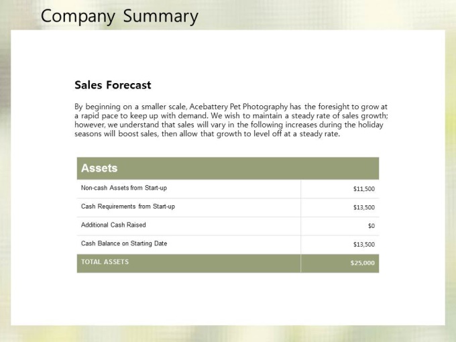Viewport: 456px width, 342px height.
Task: Click $13,500 in the Cash Balance row
Action: [363, 244]
